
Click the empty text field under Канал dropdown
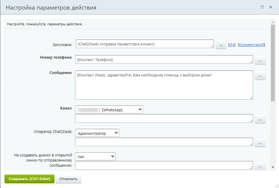point(164,119)
